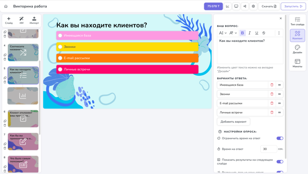Screen dimensions: 308x174
Task: Duplicate slide 4 with its copy icon
Action: 5,55
